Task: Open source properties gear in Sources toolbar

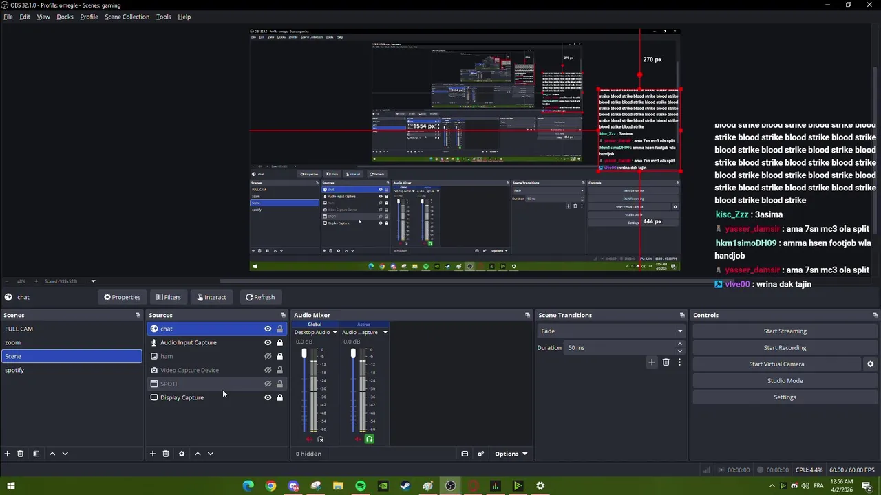Action: (x=182, y=454)
